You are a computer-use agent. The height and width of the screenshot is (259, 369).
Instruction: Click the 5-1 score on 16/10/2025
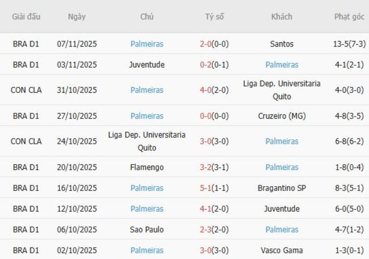coord(214,188)
